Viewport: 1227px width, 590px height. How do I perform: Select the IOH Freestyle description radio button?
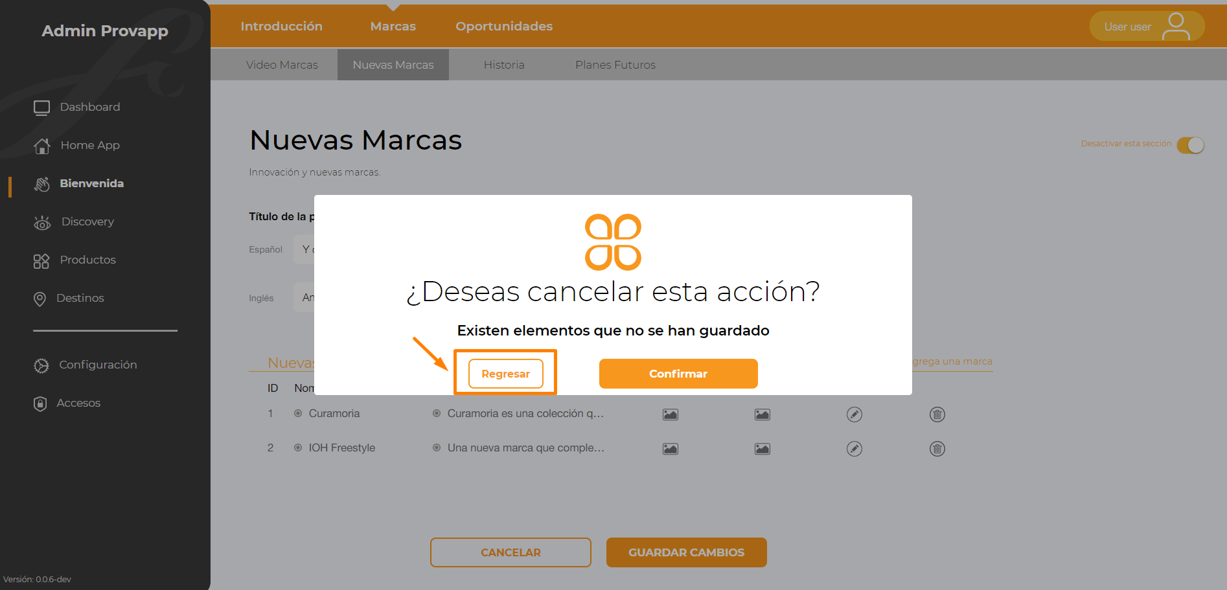coord(437,448)
